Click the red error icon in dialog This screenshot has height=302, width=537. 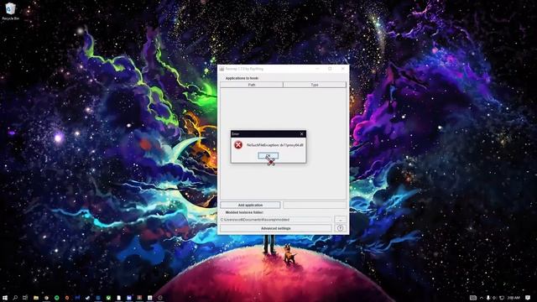click(x=238, y=145)
